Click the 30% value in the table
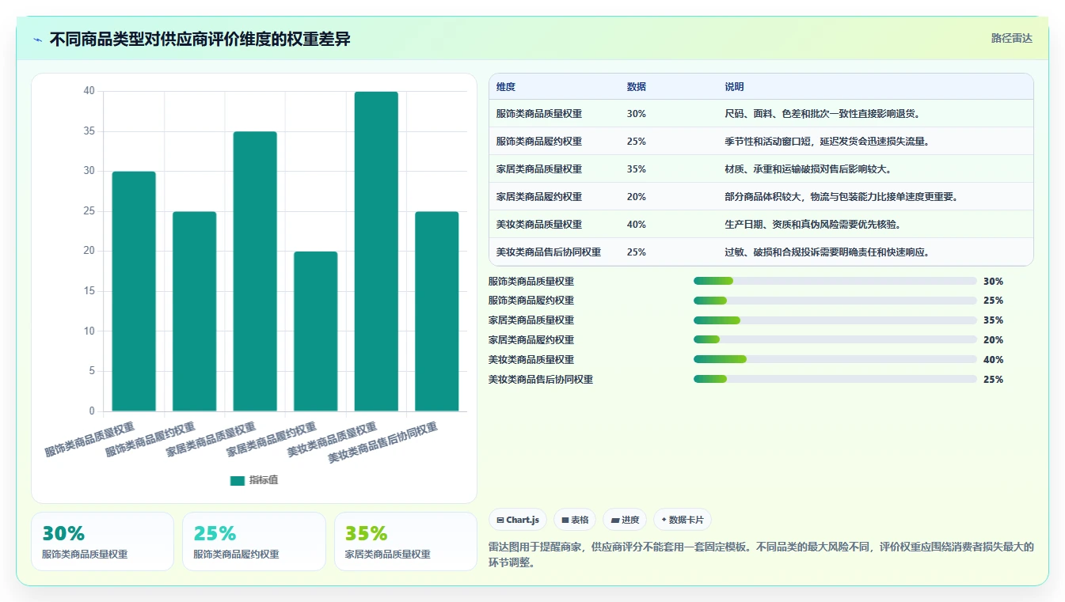 click(x=636, y=114)
